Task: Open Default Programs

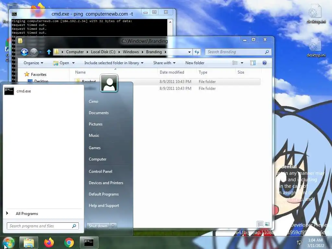Action: (103, 194)
